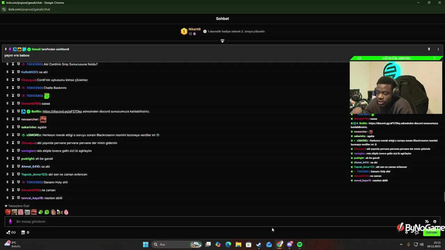The height and width of the screenshot is (250, 445).
Task: Open KeReMXD1's user profile
Action: [x=29, y=72]
